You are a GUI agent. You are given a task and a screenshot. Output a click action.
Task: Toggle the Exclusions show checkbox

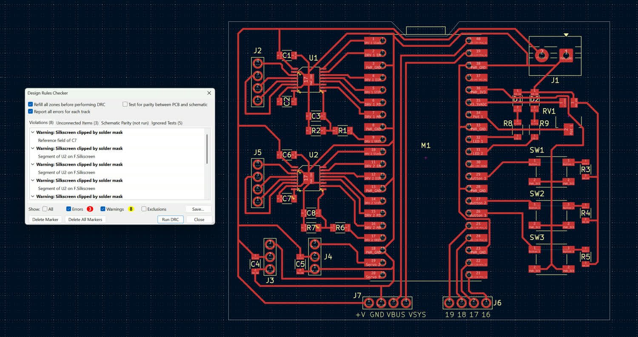[144, 209]
